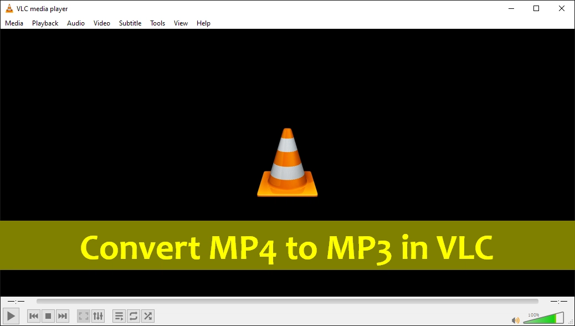This screenshot has width=575, height=326.
Task: Open the Video menu
Action: pyautogui.click(x=101, y=23)
